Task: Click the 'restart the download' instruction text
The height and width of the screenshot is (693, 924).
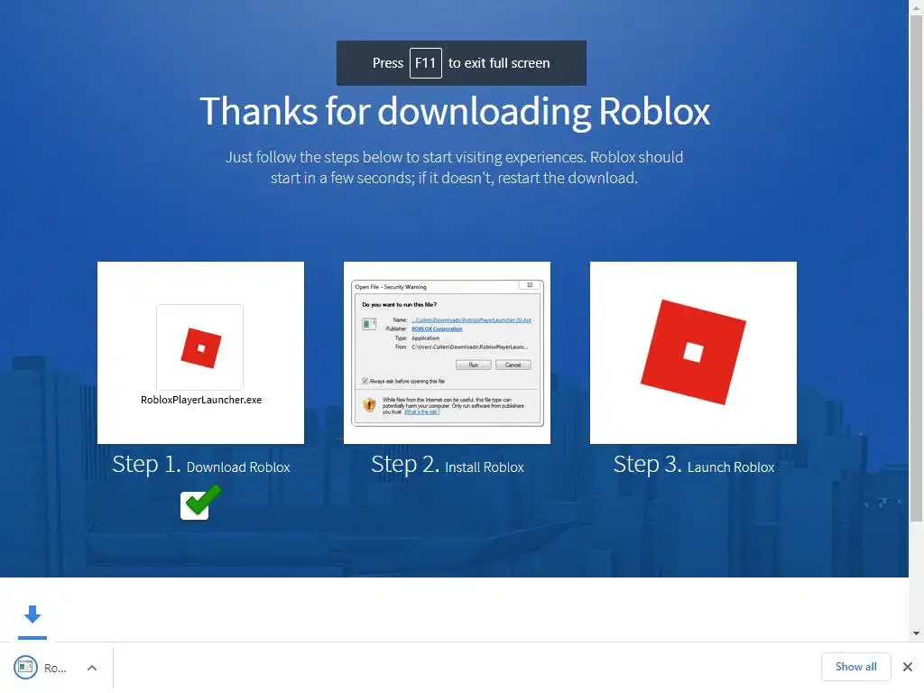Action: pos(567,178)
